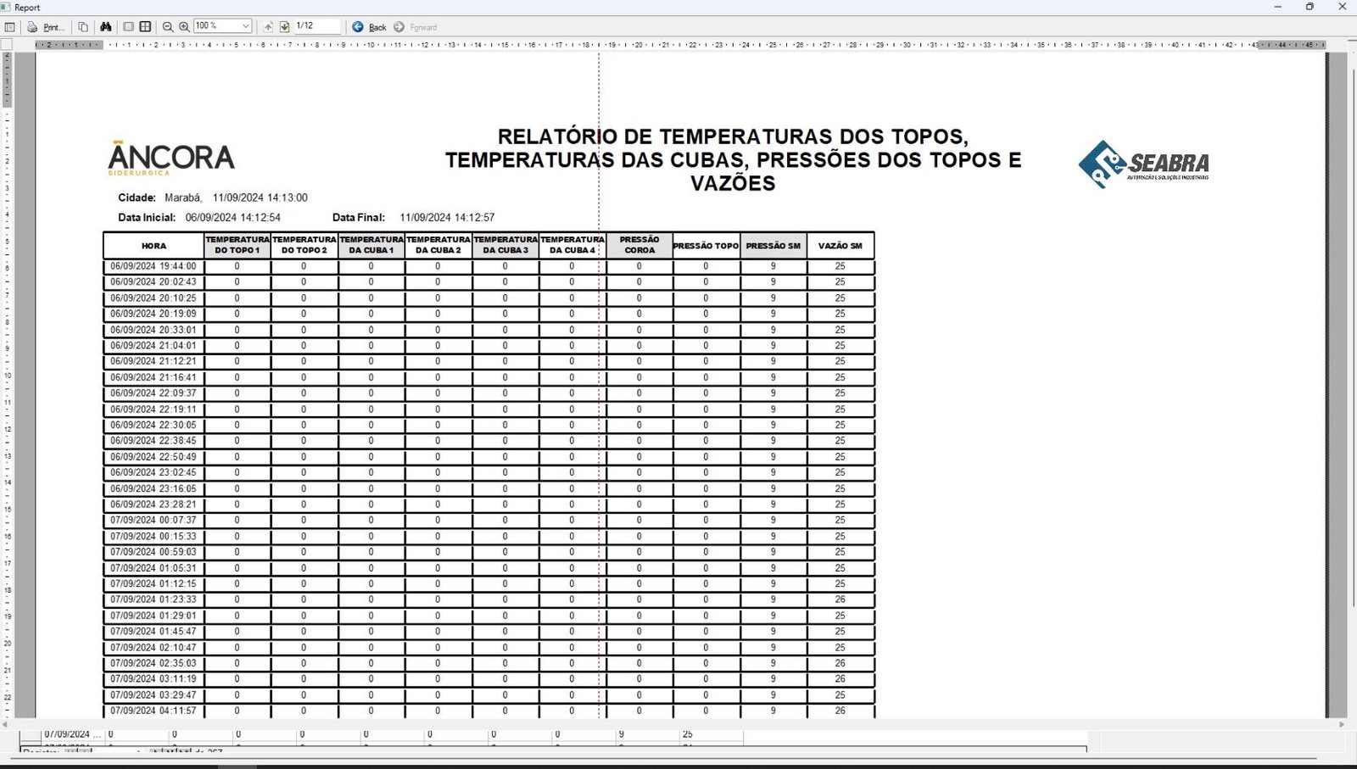Click the horizontal scrollbar right arrow

click(1342, 725)
